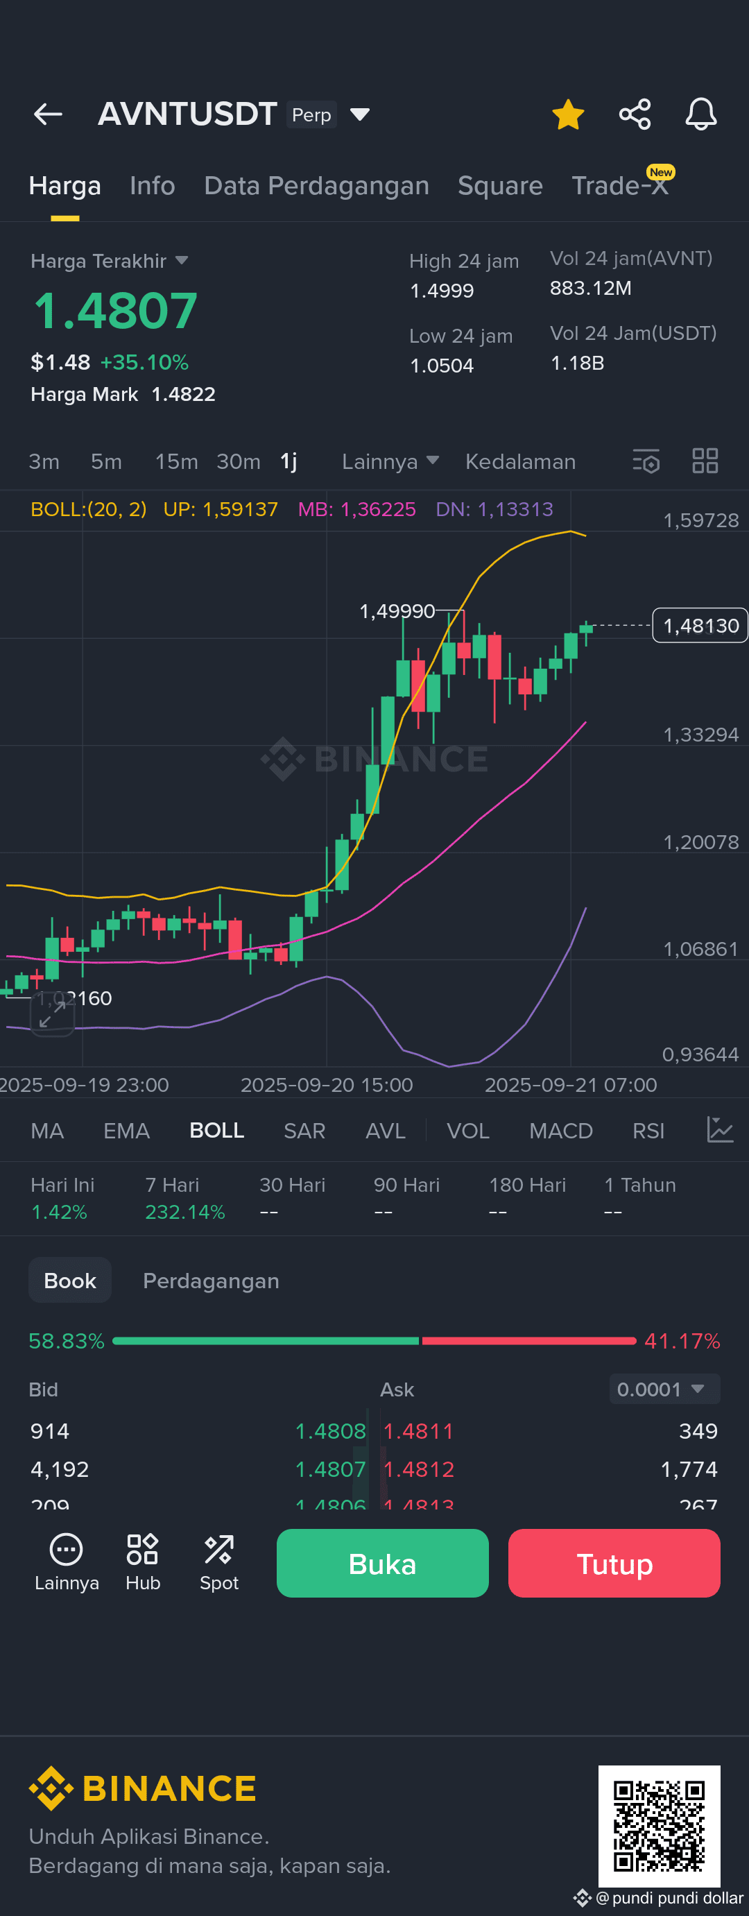Screen dimensions: 749x1916
Task: Select the 3m chart interval
Action: click(x=44, y=462)
